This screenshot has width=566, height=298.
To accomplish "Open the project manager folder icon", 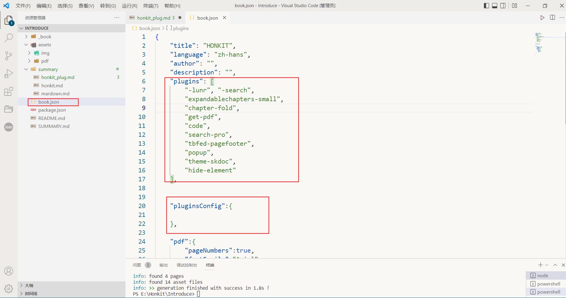I will click(x=9, y=109).
